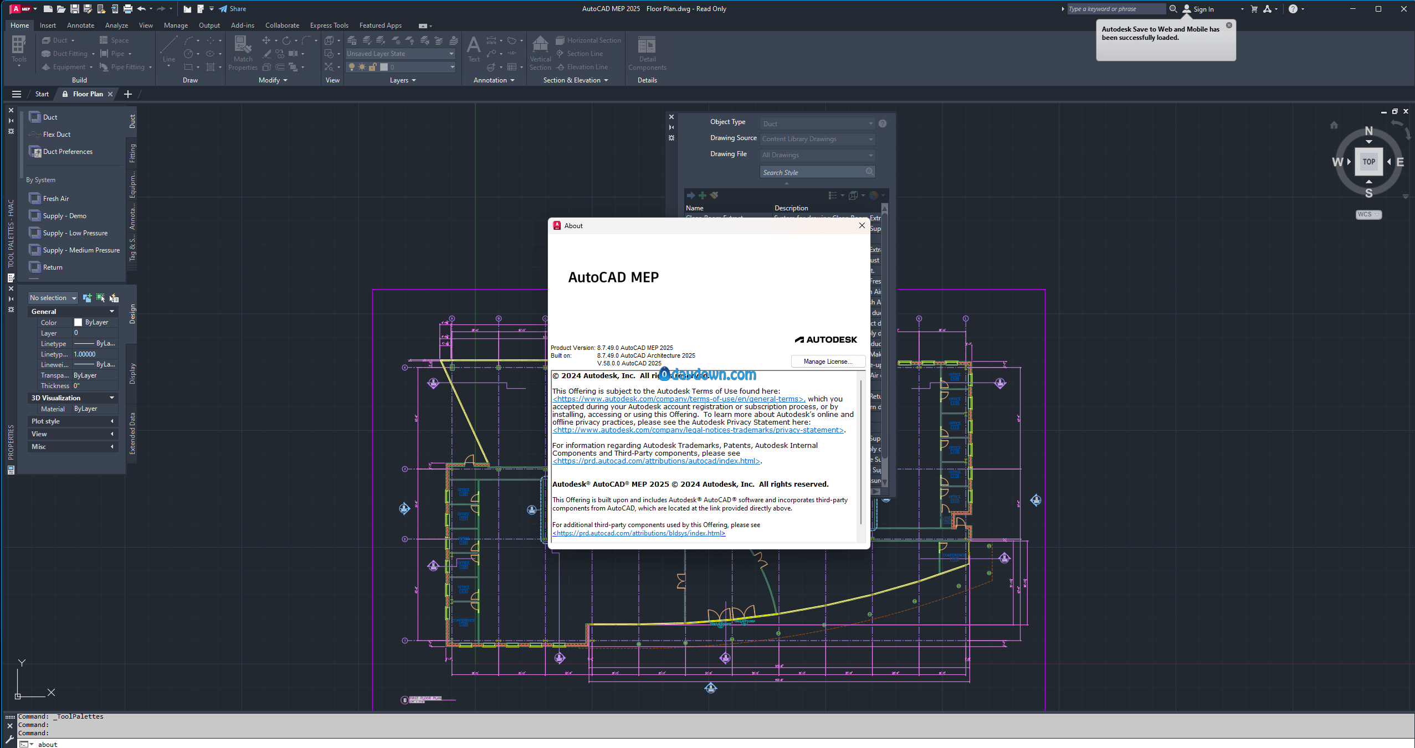The width and height of the screenshot is (1415, 748).
Task: Open Object Type Duct dropdown
Action: (x=818, y=123)
